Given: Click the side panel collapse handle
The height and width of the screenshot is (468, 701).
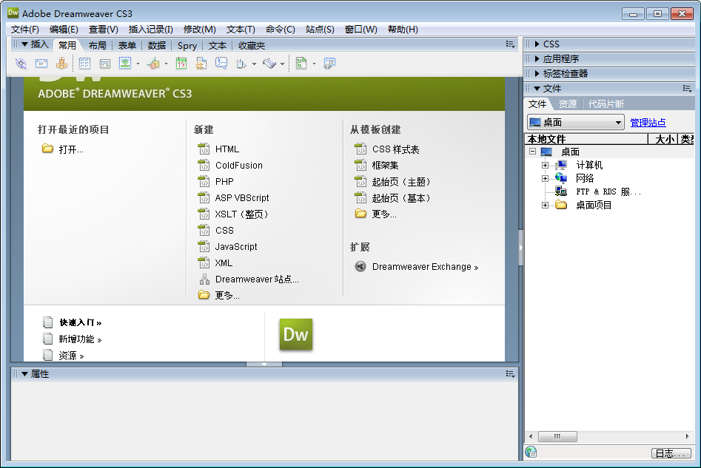Looking at the screenshot, I should 521,248.
